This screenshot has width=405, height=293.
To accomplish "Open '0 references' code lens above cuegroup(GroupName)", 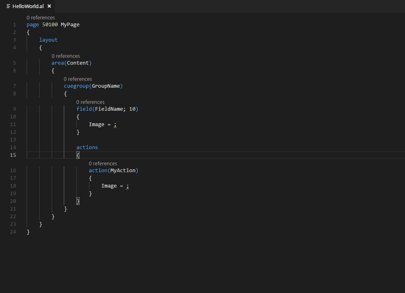I will (78, 79).
